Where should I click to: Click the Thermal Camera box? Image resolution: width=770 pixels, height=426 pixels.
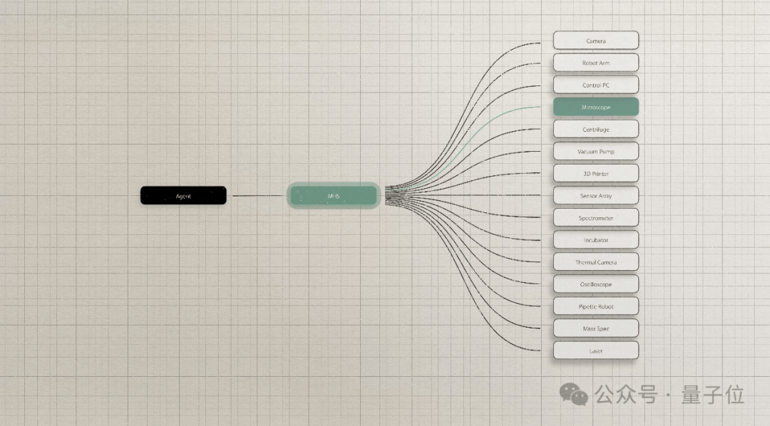[595, 262]
